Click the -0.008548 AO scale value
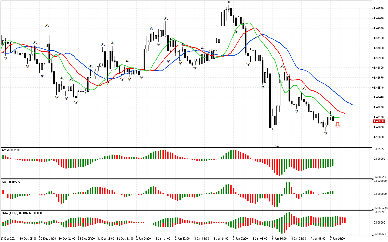The height and width of the screenshot is (242, 388). click(380, 177)
